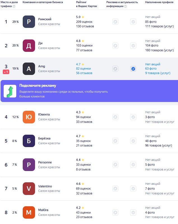The width and height of the screenshot is (178, 224).
Task: Click the help icon beside 'информации'
Action: 125,6
